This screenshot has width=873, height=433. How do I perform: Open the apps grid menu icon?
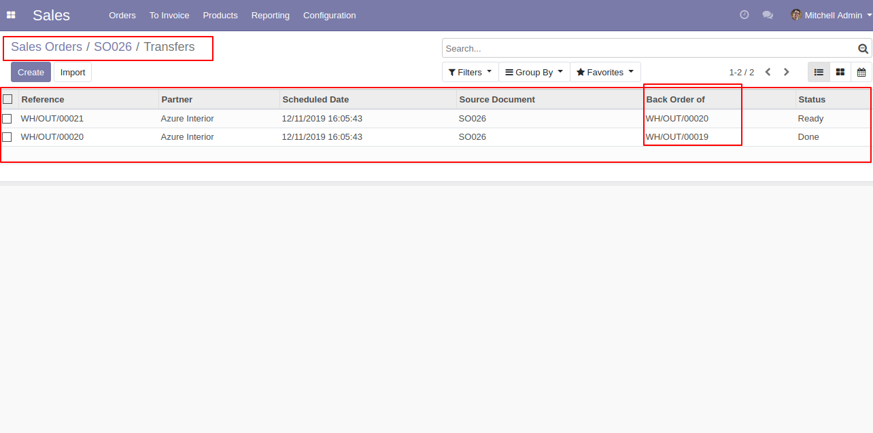11,15
